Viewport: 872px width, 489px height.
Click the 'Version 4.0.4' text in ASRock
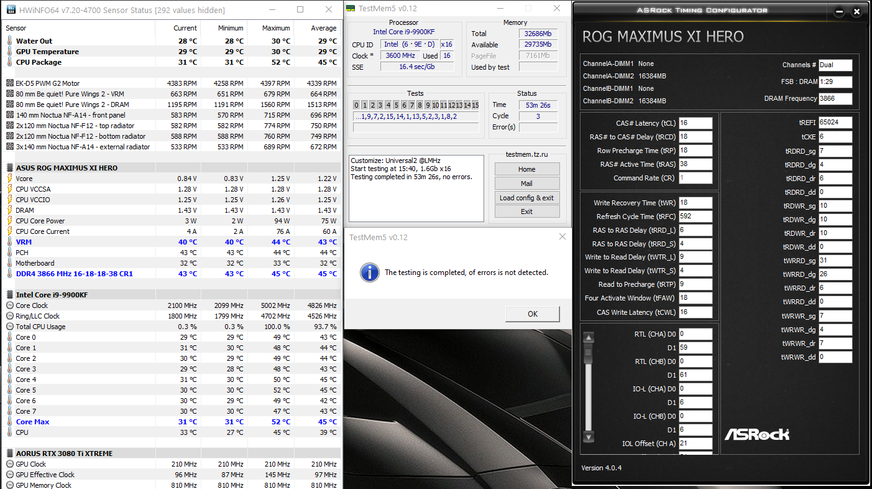pyautogui.click(x=601, y=468)
